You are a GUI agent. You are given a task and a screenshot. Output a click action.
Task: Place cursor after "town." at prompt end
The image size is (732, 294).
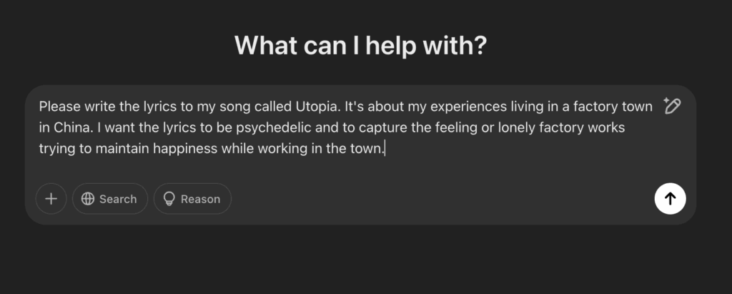click(385, 148)
